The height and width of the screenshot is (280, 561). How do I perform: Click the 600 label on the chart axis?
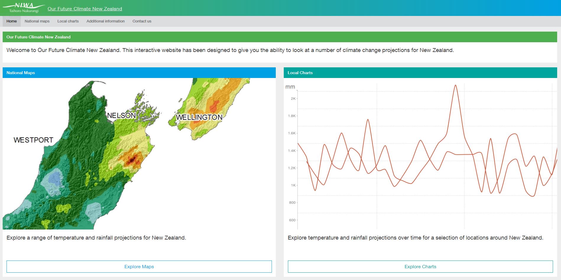coord(292,220)
